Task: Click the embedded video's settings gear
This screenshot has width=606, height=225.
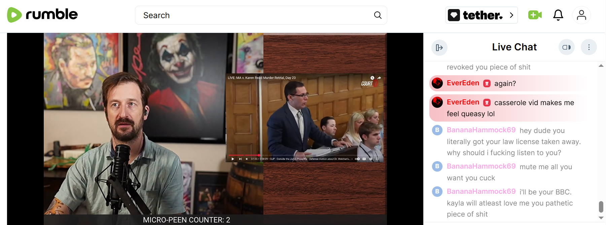Action: [371, 159]
